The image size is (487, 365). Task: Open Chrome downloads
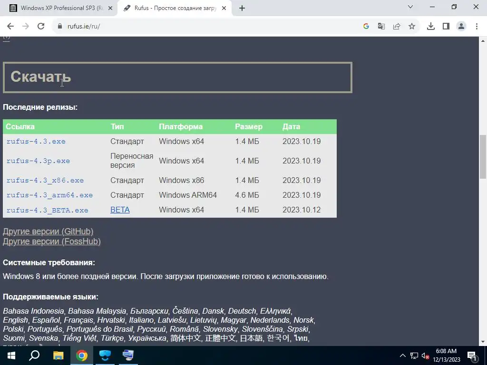(430, 26)
